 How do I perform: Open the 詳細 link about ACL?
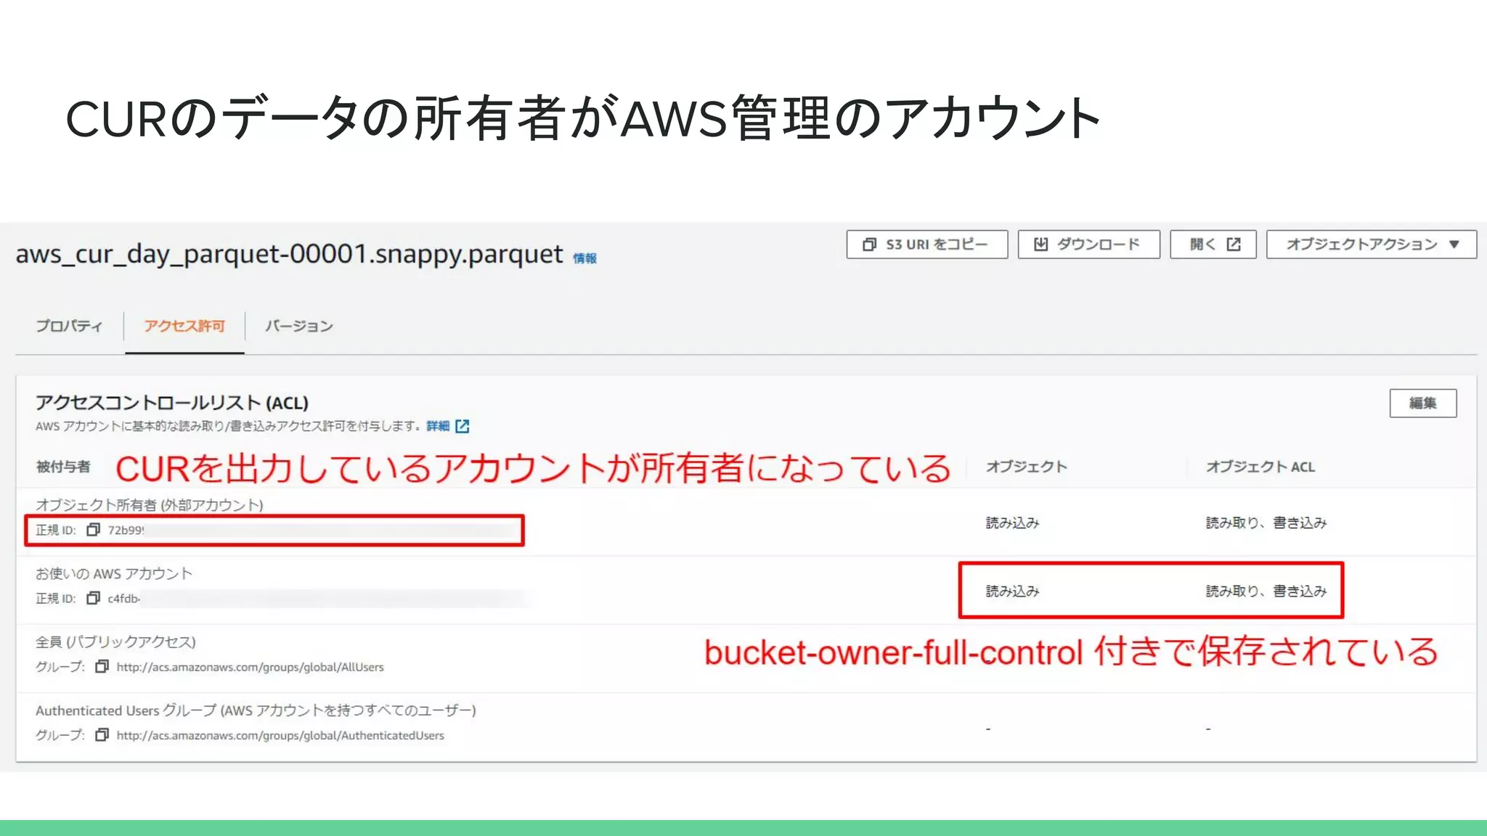(x=438, y=426)
